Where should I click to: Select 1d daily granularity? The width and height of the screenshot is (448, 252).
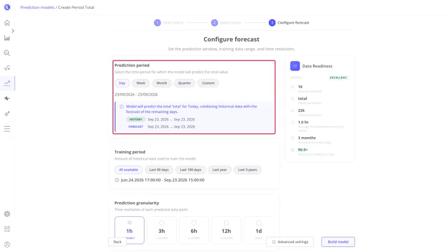click(x=259, y=230)
